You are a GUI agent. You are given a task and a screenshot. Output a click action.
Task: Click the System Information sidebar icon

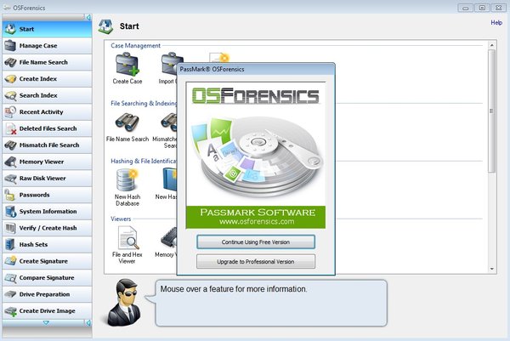click(x=11, y=212)
